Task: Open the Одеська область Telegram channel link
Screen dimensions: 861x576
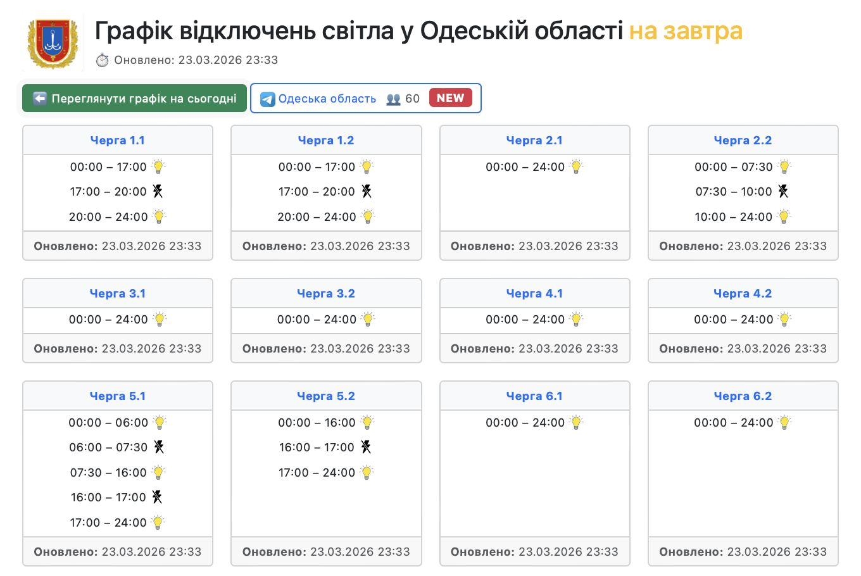Action: pyautogui.click(x=327, y=99)
